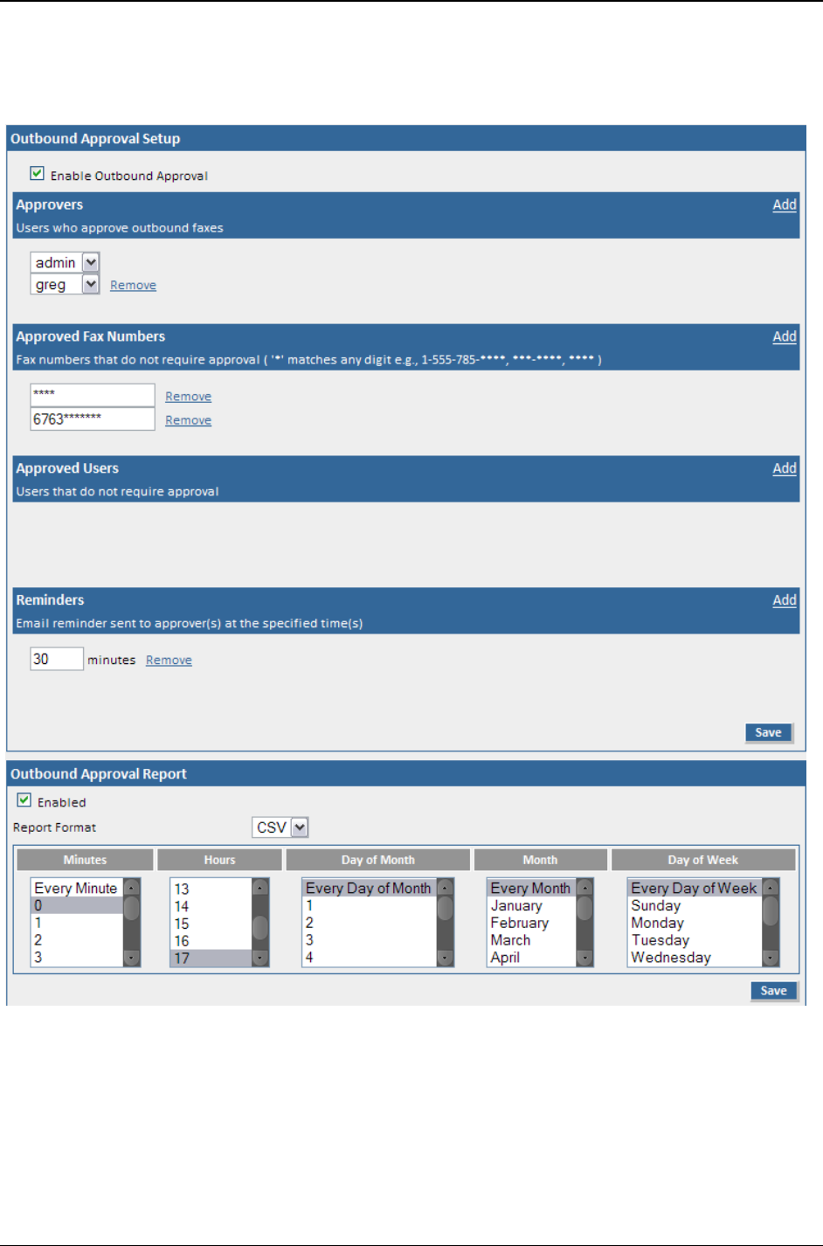Image resolution: width=823 pixels, height=1246 pixels.
Task: Open the greg approver dropdown
Action: click(91, 285)
